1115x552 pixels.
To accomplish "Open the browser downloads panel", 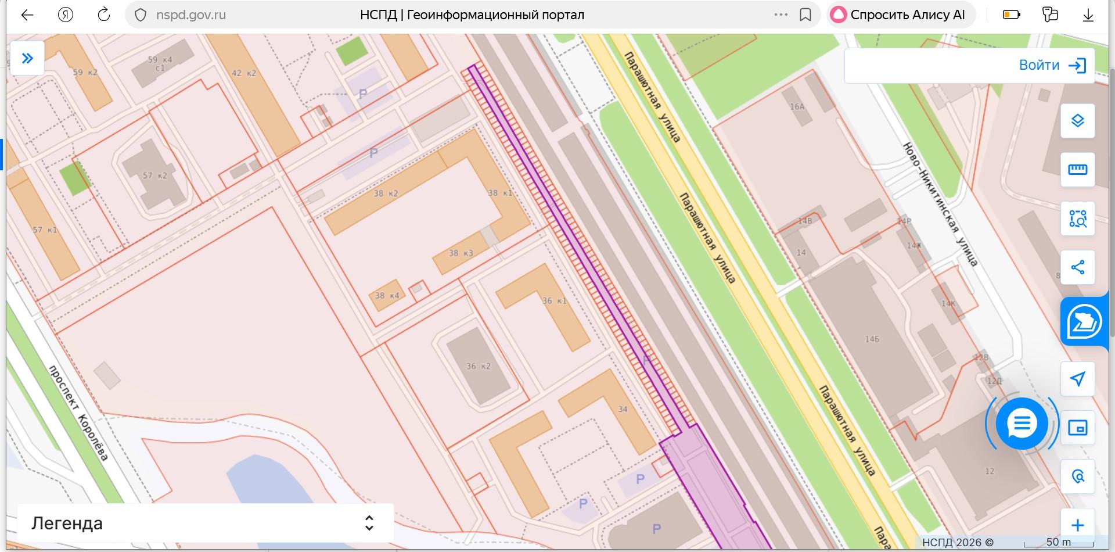I will (1088, 15).
